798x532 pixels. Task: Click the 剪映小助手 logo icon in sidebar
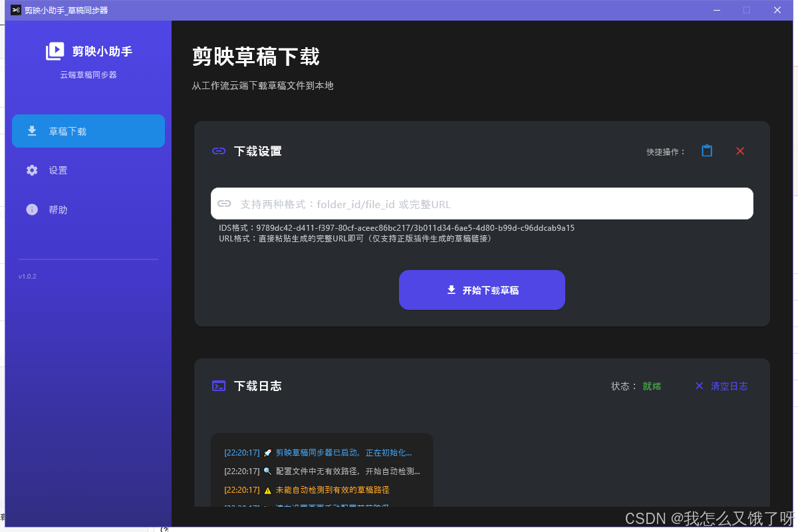click(55, 51)
